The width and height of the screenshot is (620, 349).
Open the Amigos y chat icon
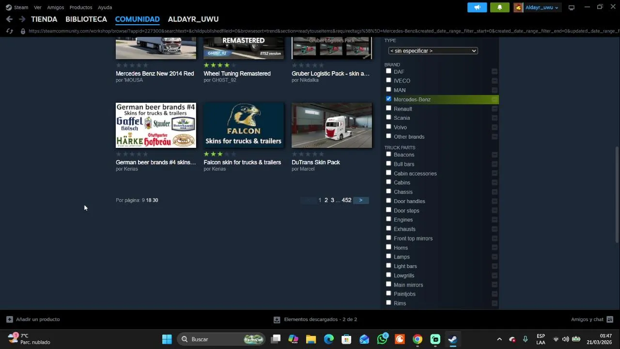[610, 319]
